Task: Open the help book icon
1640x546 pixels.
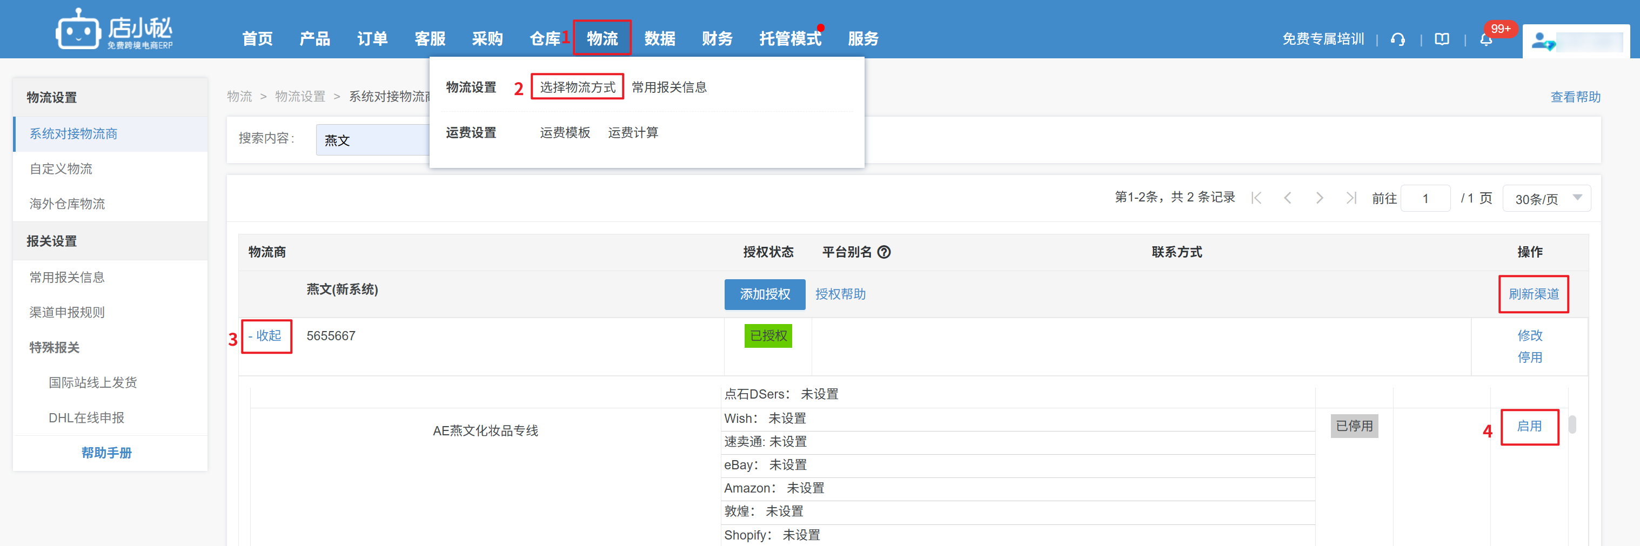Action: pyautogui.click(x=1441, y=39)
